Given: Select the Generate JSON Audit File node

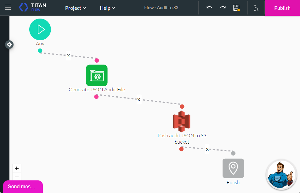Looking at the screenshot, I should point(97,75).
